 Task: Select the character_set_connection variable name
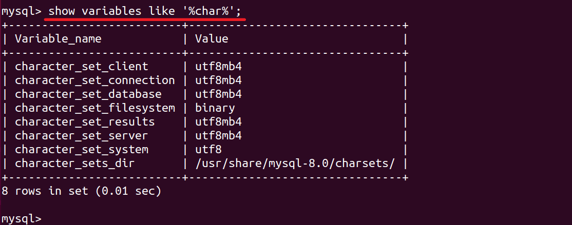point(94,80)
